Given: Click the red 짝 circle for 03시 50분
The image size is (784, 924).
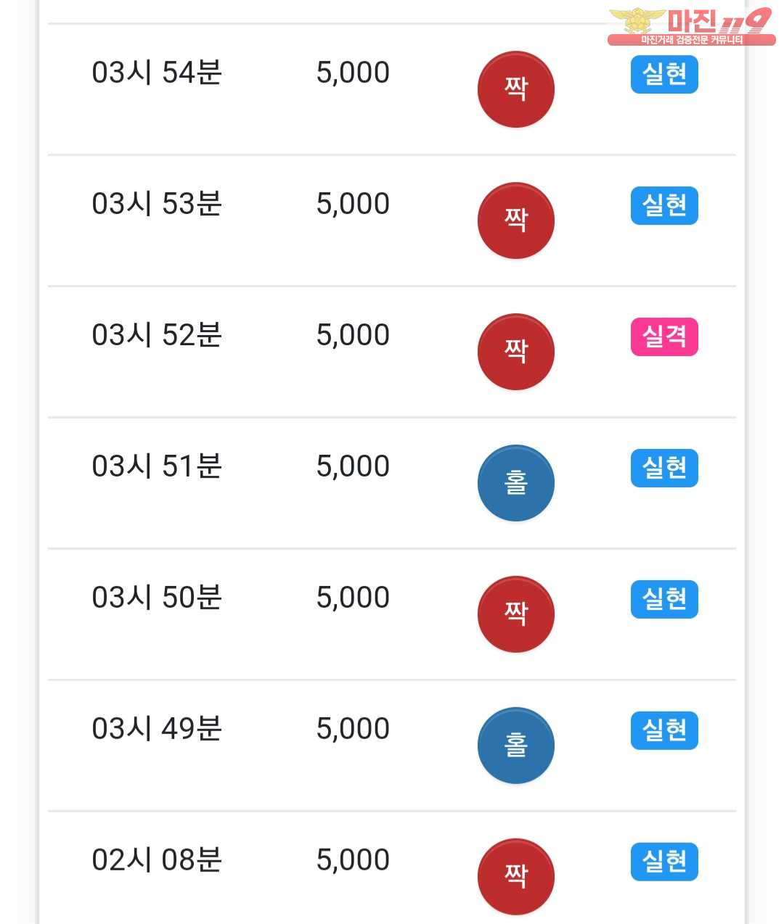Looking at the screenshot, I should (515, 614).
